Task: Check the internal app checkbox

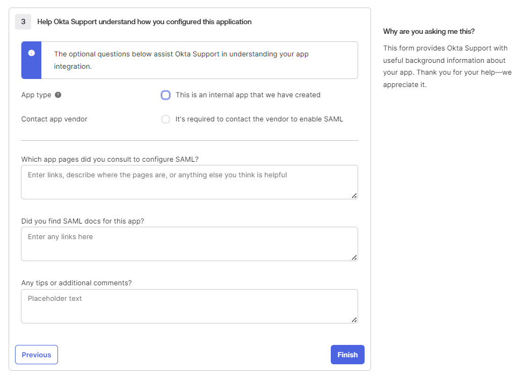Action: pos(166,95)
